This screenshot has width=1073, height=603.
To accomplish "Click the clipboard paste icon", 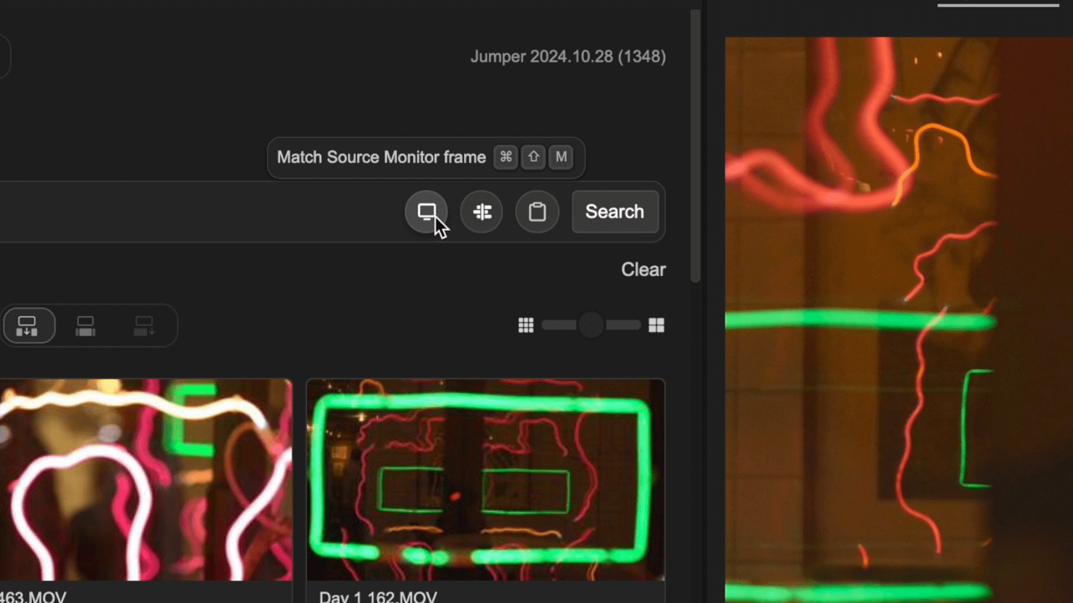I will coord(537,212).
